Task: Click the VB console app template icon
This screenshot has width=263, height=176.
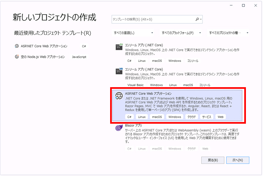Action: (119, 71)
